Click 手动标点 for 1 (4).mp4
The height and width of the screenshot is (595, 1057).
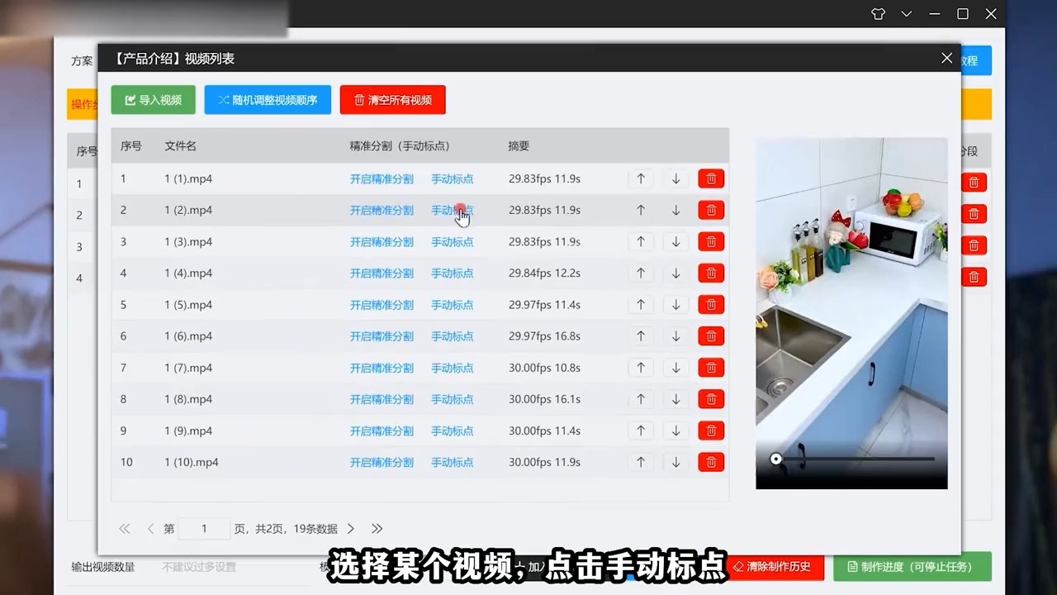click(x=453, y=273)
